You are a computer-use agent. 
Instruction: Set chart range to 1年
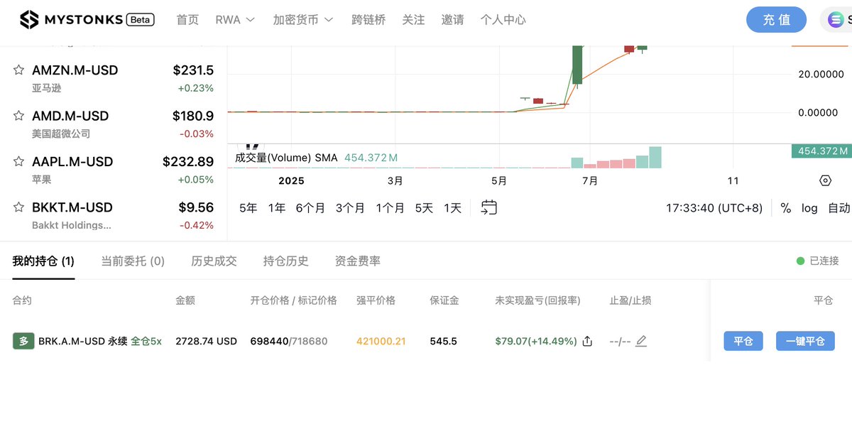pos(277,208)
